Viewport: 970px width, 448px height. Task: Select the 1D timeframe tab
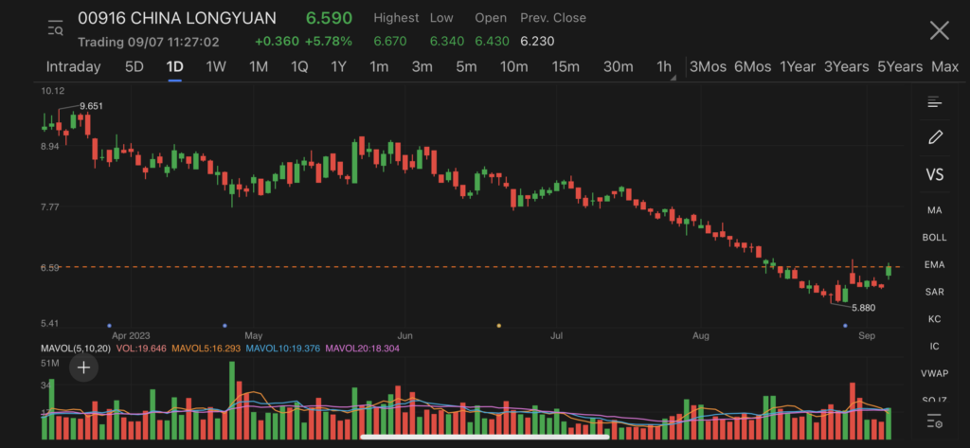coord(174,67)
